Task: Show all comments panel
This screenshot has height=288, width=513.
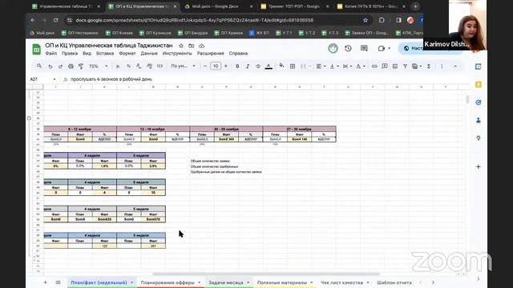Action: [364, 48]
